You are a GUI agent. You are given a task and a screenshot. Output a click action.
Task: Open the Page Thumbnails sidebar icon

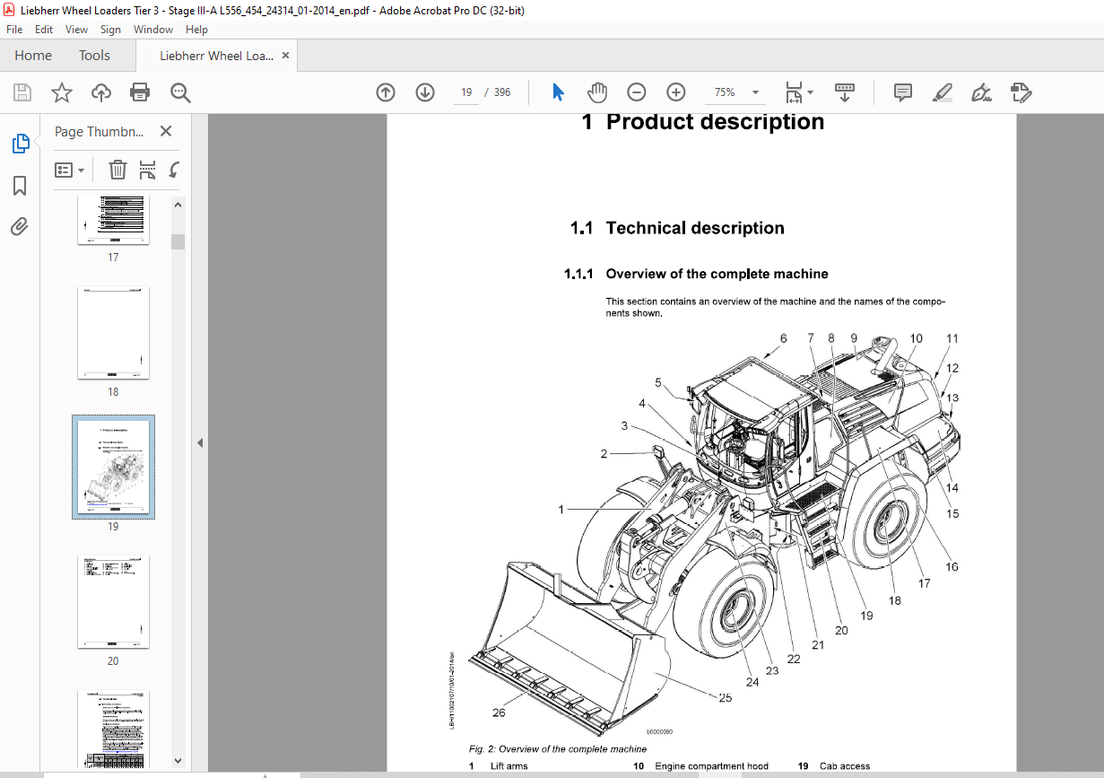20,144
